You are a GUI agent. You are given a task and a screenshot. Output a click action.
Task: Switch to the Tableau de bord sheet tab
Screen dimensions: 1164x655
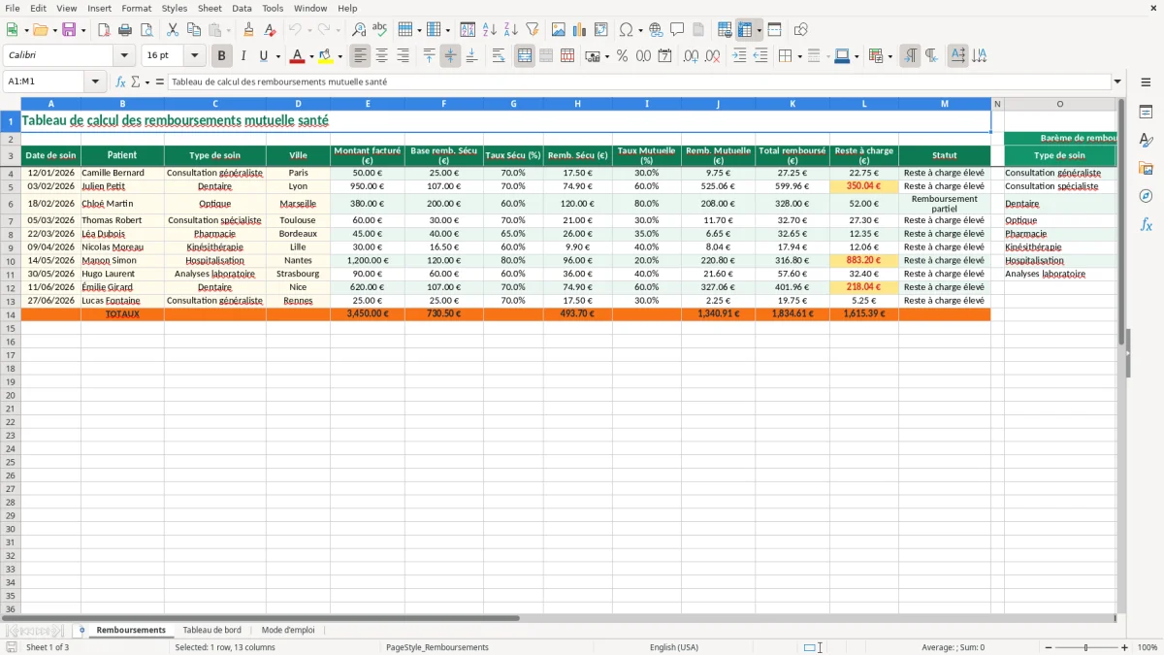point(211,630)
